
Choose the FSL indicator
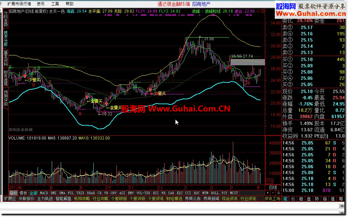click(71, 193)
